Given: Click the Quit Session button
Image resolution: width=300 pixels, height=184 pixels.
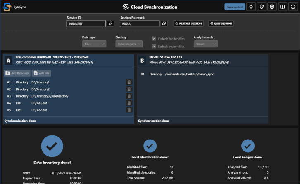Looking at the screenshot, I should click(x=221, y=23).
